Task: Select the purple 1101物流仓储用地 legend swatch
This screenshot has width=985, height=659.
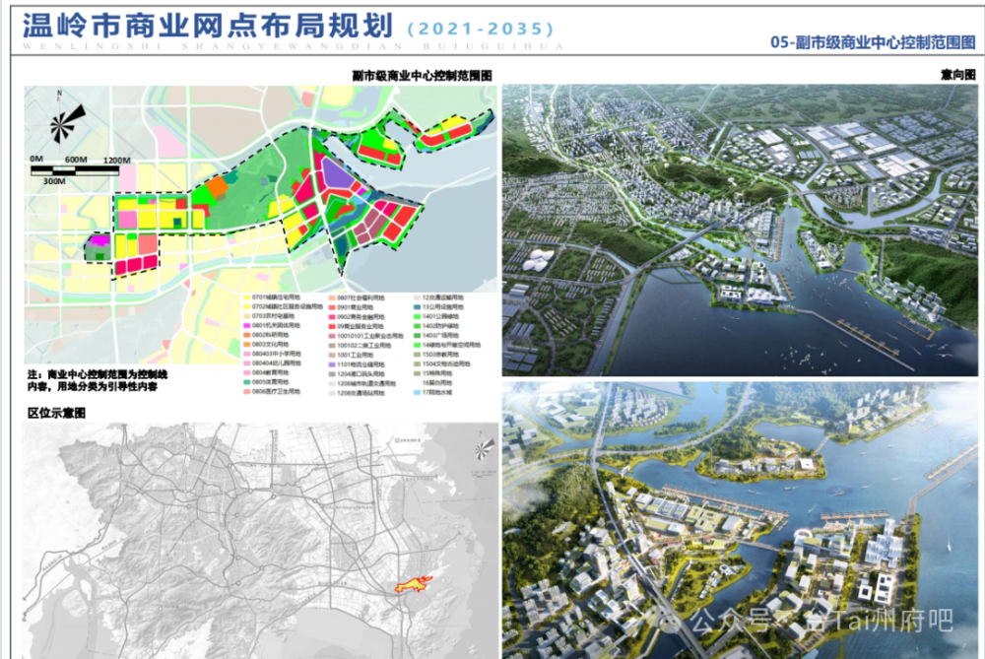Action: (333, 364)
